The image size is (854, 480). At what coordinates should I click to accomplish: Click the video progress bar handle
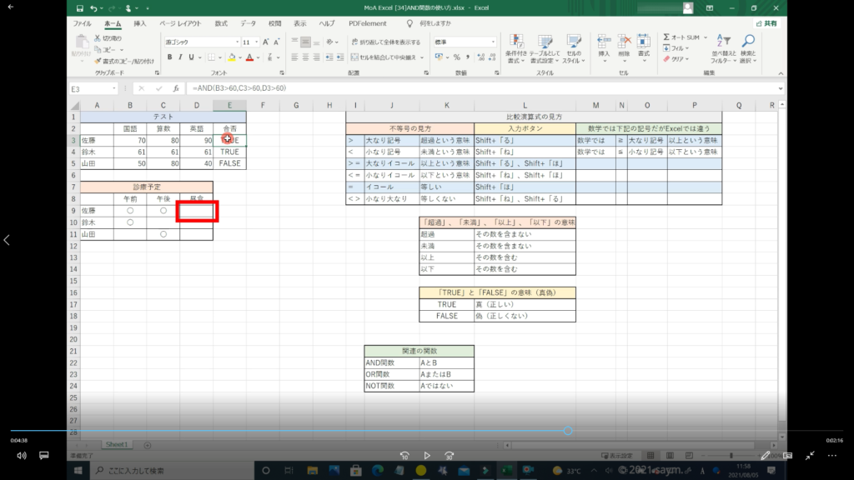pyautogui.click(x=568, y=431)
